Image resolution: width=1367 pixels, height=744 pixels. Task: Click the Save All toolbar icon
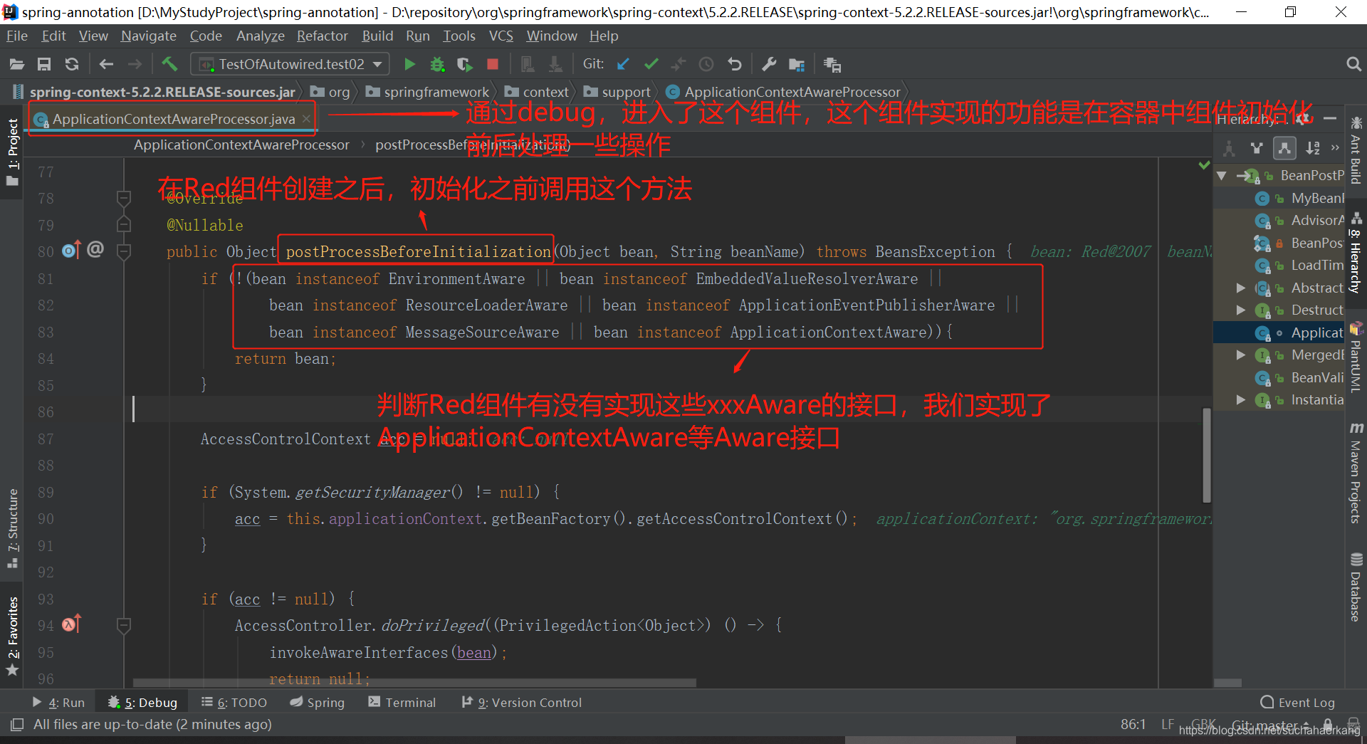tap(44, 65)
